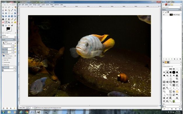Select the star brush in brush grid
This screenshot has width=183, height=114.
(x=177, y=72)
